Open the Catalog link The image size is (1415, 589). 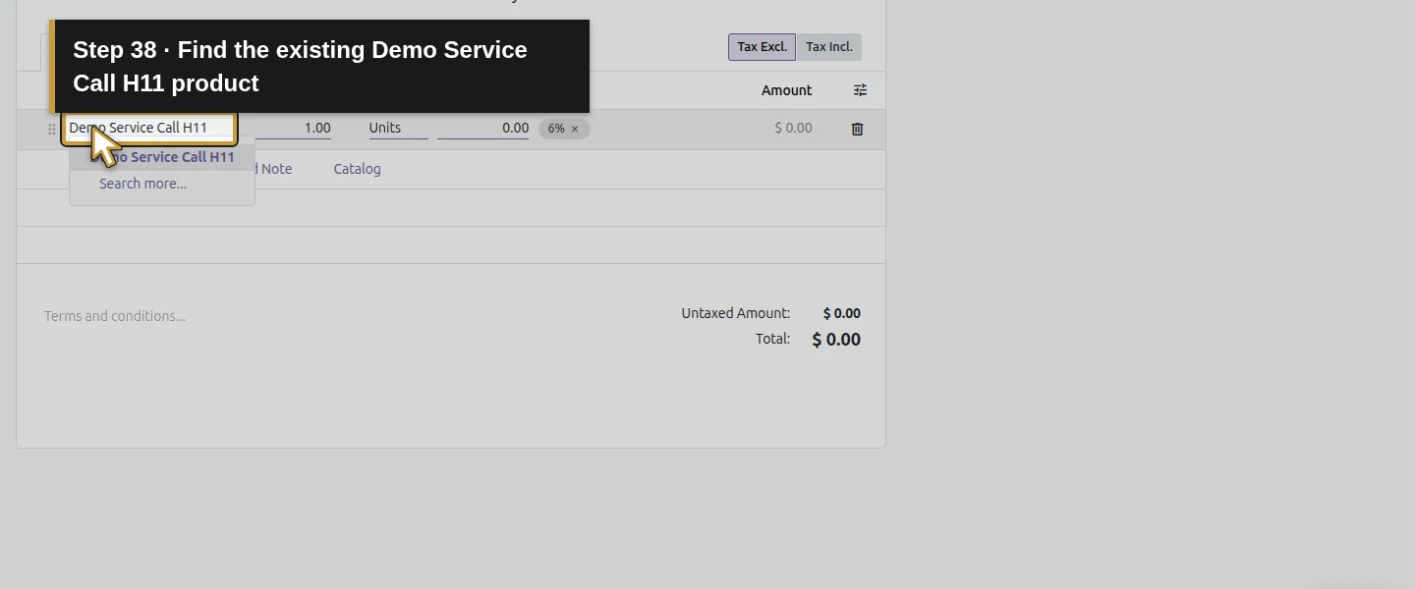(x=357, y=169)
